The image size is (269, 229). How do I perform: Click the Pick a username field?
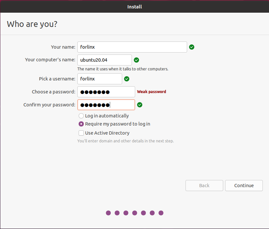coord(99,79)
